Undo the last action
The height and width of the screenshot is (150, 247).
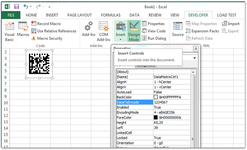[x=26, y=6]
